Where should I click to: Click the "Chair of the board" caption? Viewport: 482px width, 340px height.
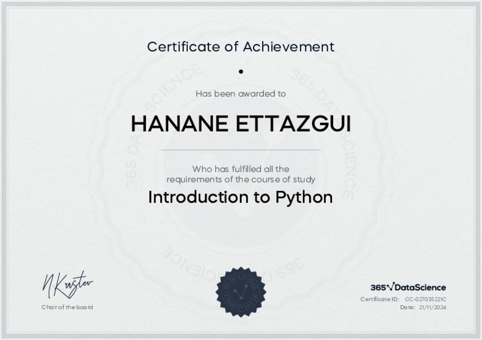67,307
